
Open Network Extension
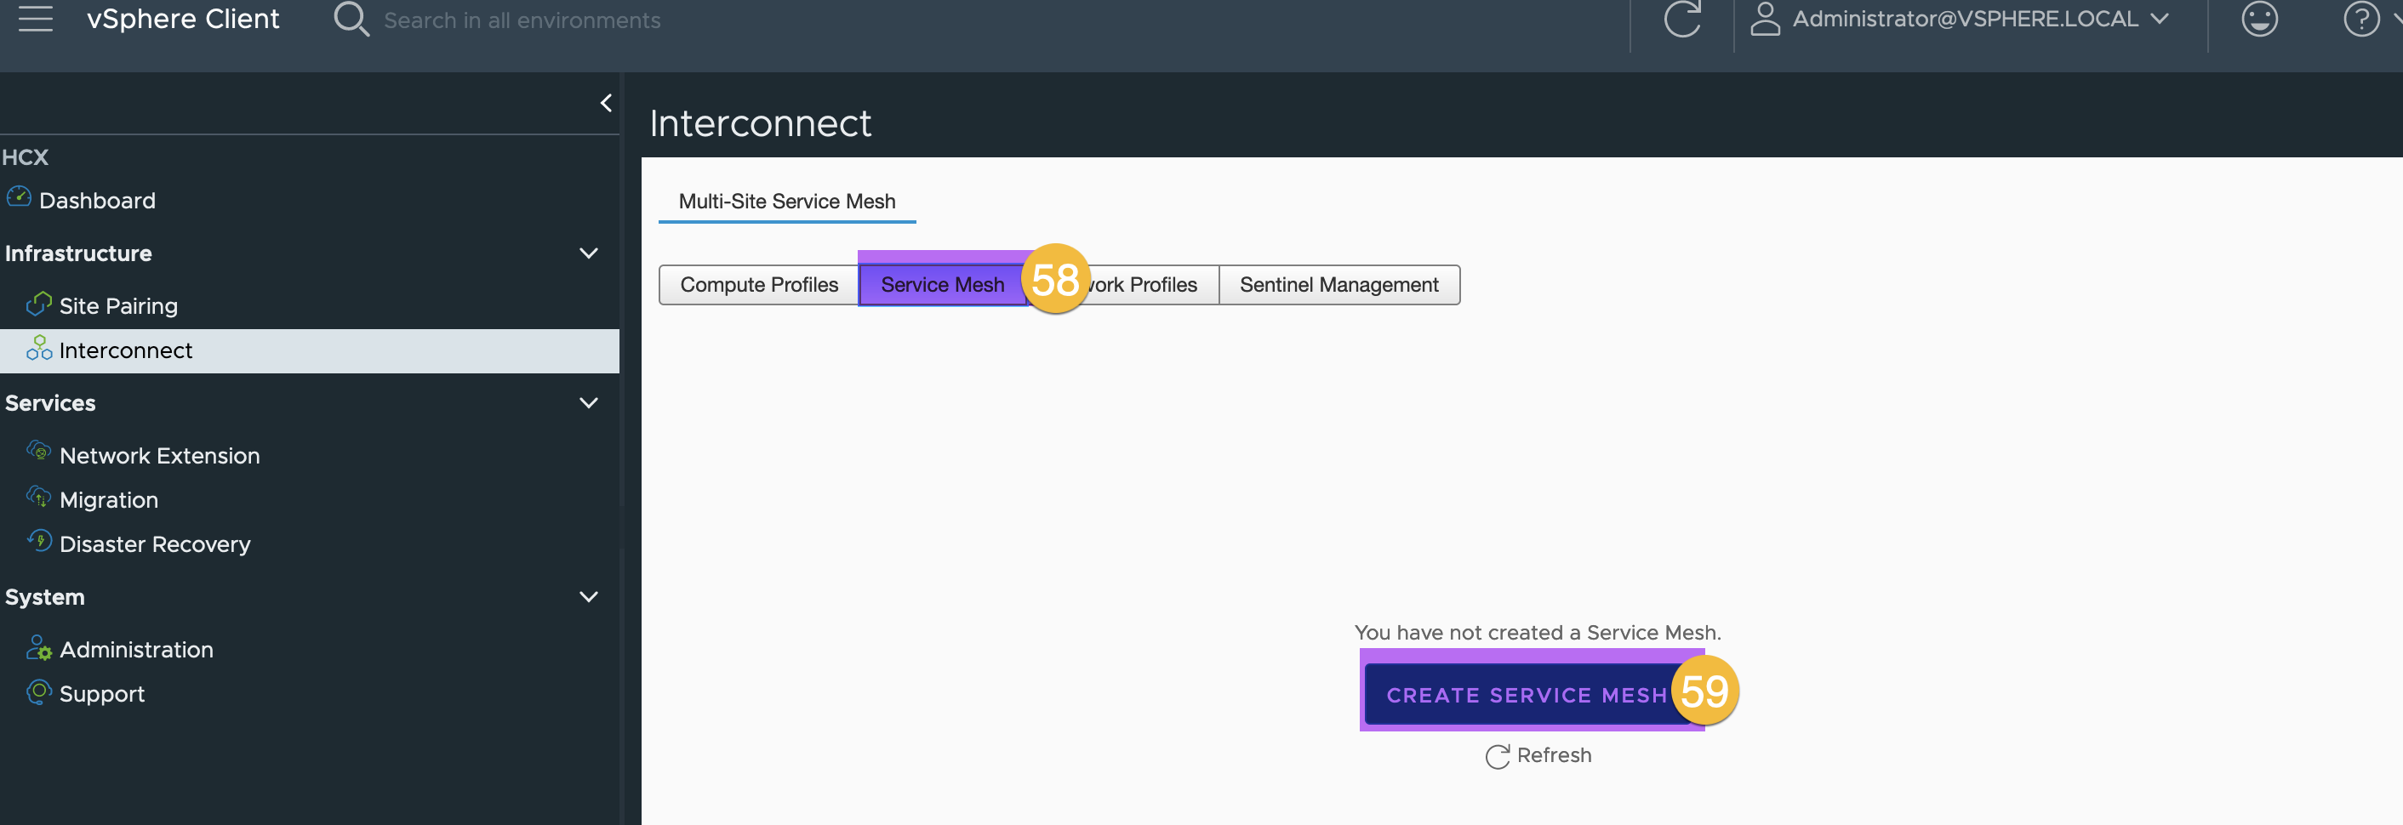point(159,456)
